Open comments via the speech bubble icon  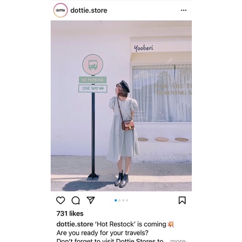coord(75,200)
